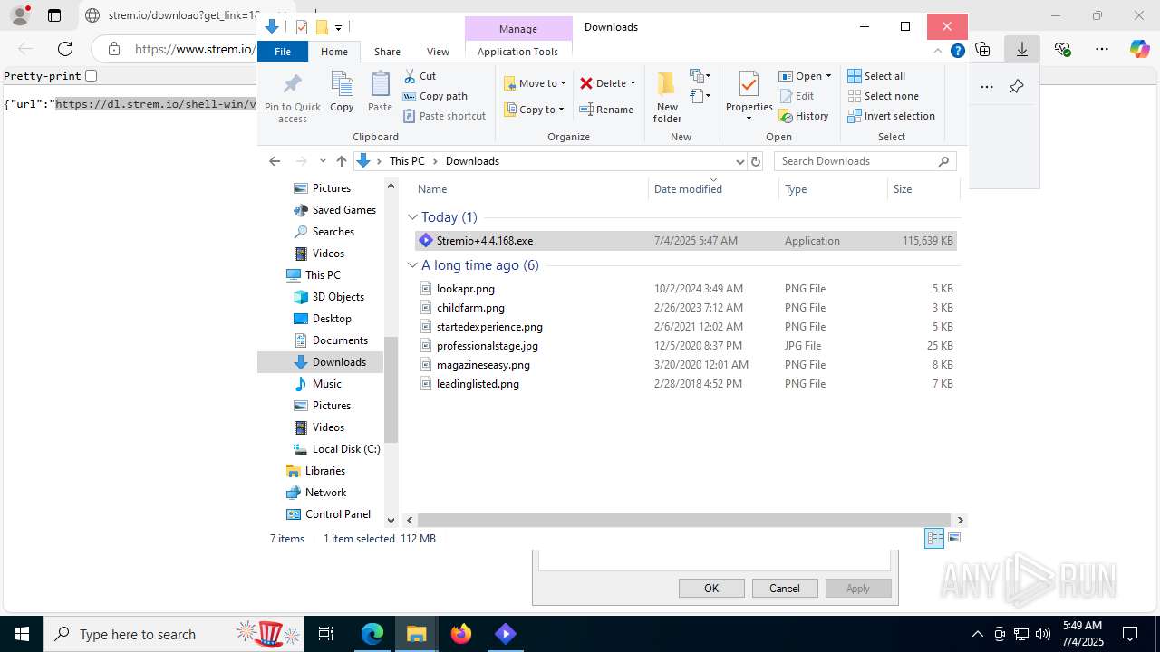This screenshot has height=652, width=1160.
Task: Open Edge downloads button
Action: pyautogui.click(x=1021, y=49)
